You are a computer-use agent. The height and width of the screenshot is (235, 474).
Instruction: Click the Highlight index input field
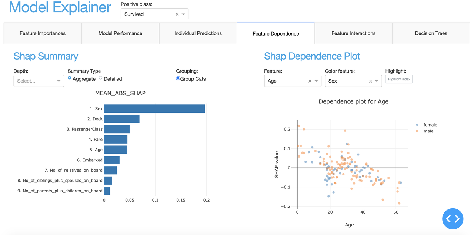click(399, 79)
